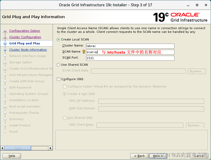
Task: Click the SCAN Client Data field
Action: [138, 71]
